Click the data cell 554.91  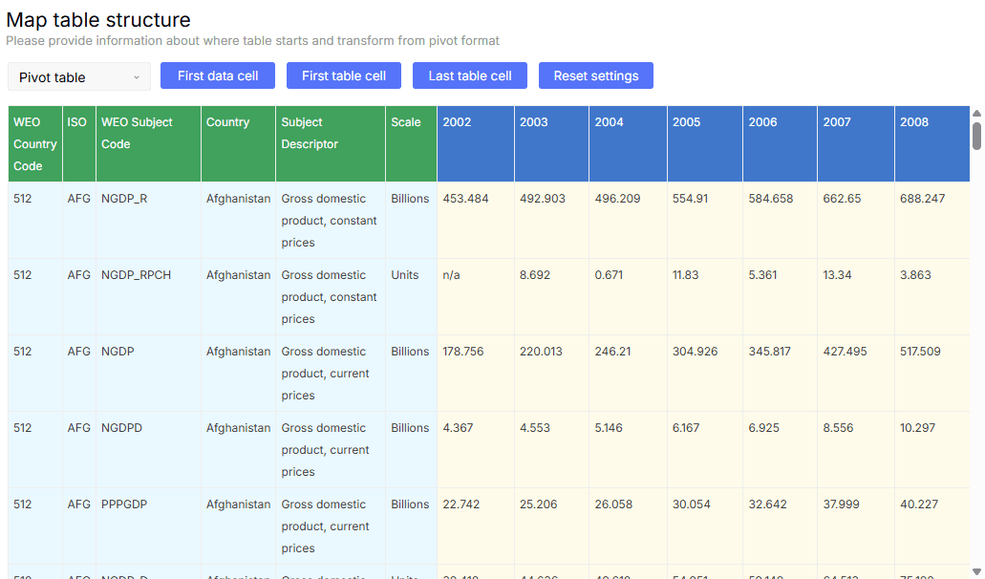(705, 221)
